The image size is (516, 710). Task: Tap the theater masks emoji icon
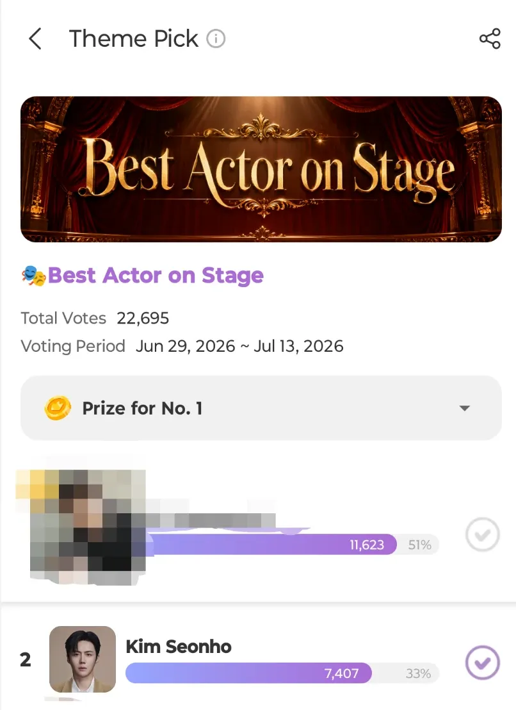[x=33, y=276]
